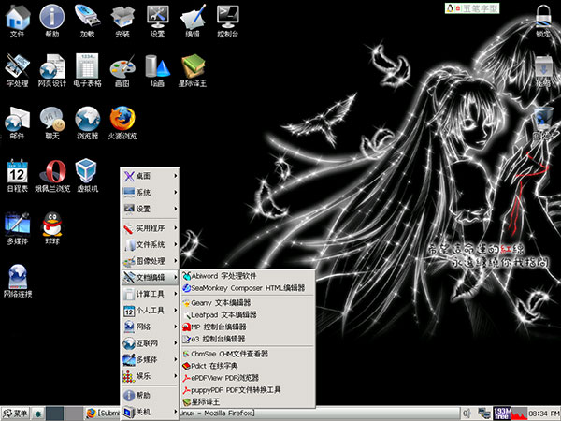Image resolution: width=561 pixels, height=421 pixels.
Task: Open the 多媒体 entry in start menu
Action: click(x=151, y=359)
